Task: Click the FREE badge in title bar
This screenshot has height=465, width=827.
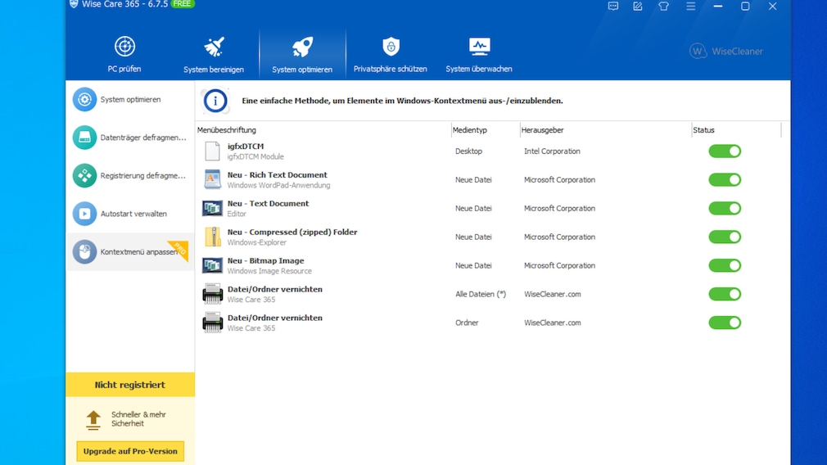Action: click(183, 4)
